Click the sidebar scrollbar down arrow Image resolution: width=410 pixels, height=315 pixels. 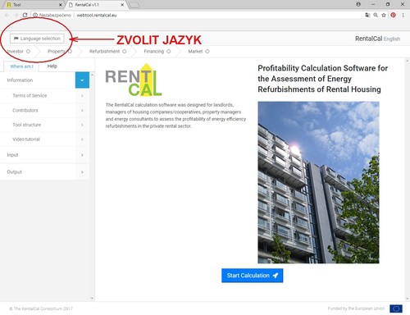pos(92,298)
